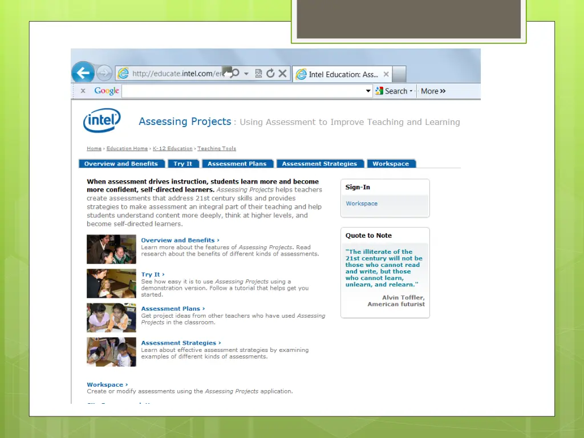This screenshot has height=438, width=584.
Task: Click the magnifier search icon in address bar
Action: [235, 73]
